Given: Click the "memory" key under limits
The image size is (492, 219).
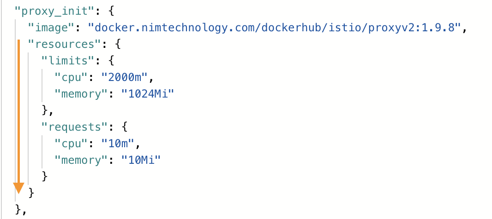Looking at the screenshot, I should pos(81,94).
